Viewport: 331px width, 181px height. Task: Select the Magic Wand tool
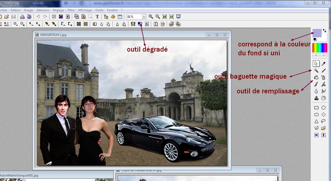316,71
